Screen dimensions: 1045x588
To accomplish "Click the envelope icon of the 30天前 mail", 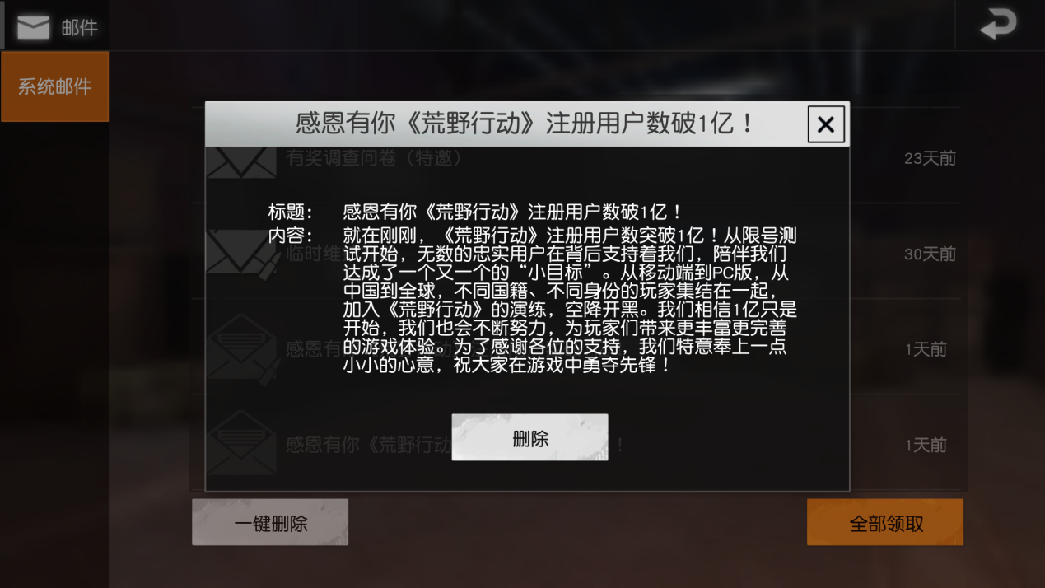I will click(243, 254).
